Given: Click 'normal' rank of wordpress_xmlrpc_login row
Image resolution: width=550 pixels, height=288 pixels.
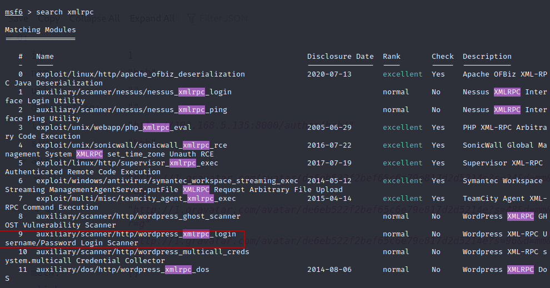Looking at the screenshot, I should (396, 234).
